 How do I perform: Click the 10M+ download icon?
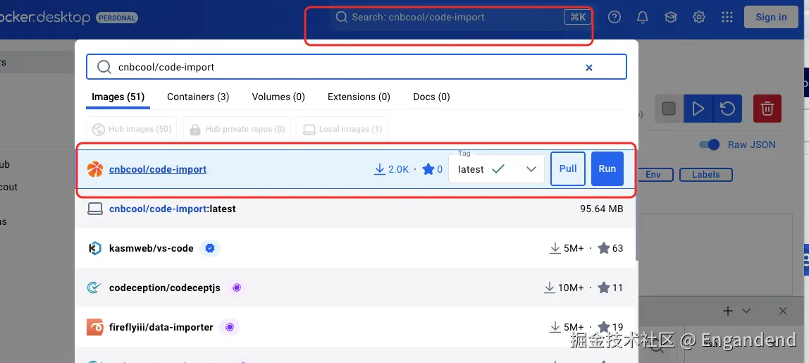click(550, 288)
